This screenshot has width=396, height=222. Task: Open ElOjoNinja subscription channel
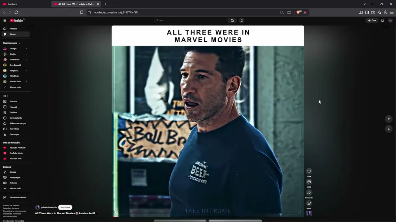point(16,76)
